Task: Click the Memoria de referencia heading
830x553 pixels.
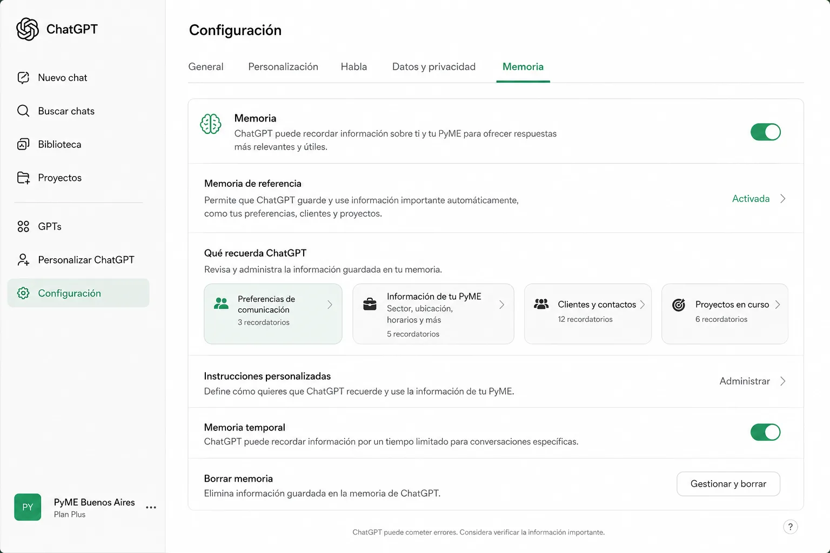Action: click(x=253, y=184)
